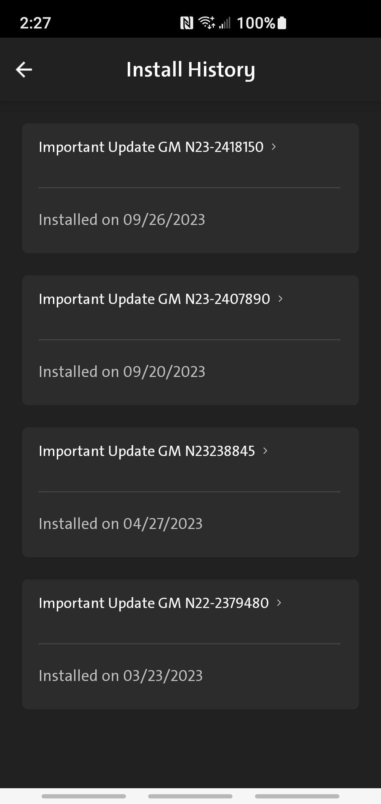Viewport: 381px width, 804px height.
Task: Tap the Install History title
Action: pos(190,69)
